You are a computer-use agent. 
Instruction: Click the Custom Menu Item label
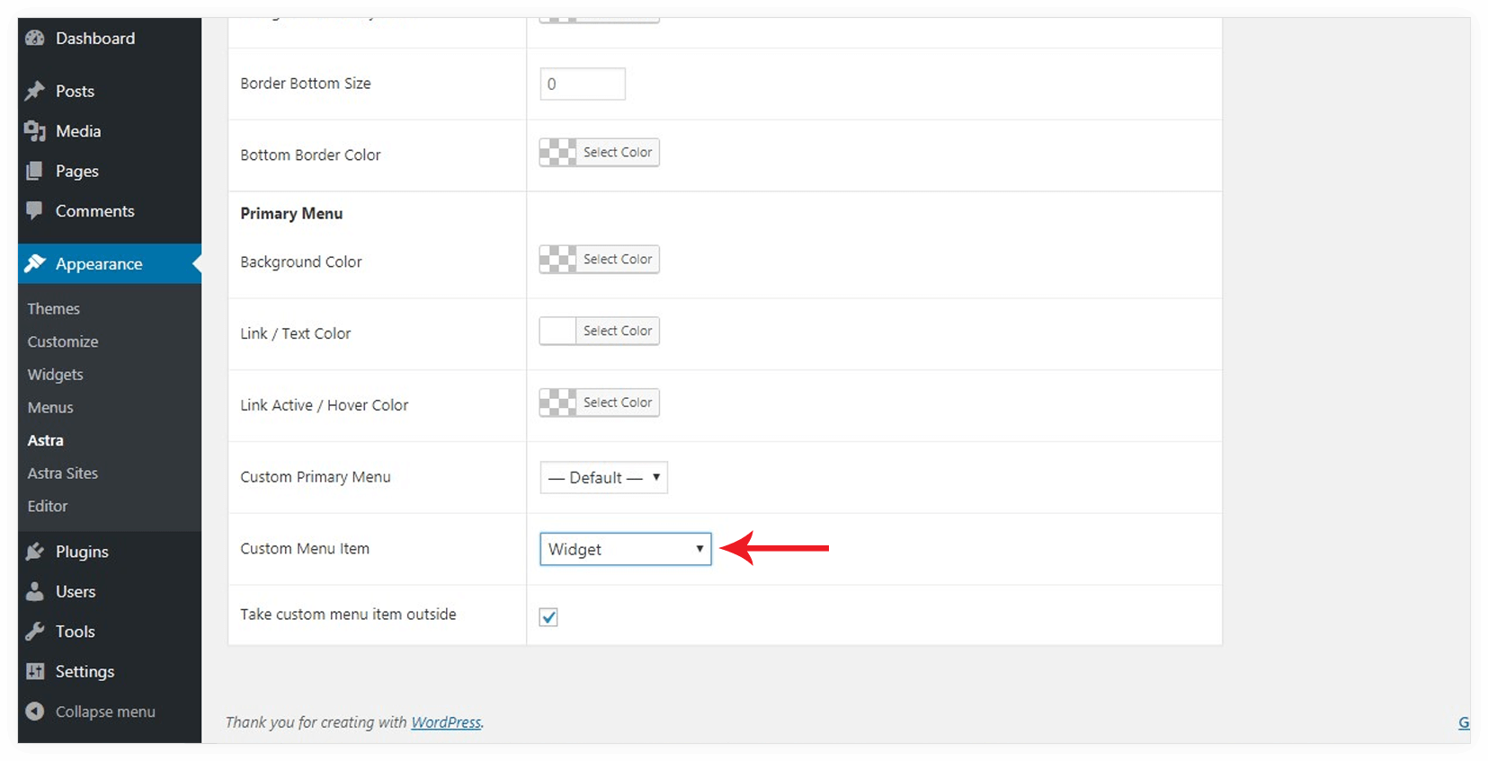(x=305, y=549)
